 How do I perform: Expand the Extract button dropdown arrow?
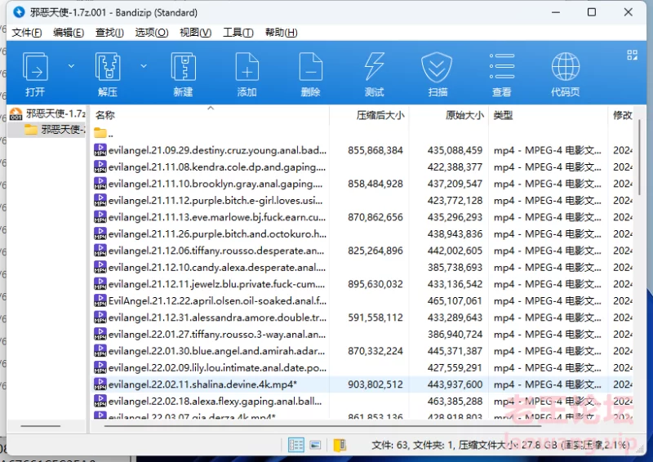(x=144, y=66)
